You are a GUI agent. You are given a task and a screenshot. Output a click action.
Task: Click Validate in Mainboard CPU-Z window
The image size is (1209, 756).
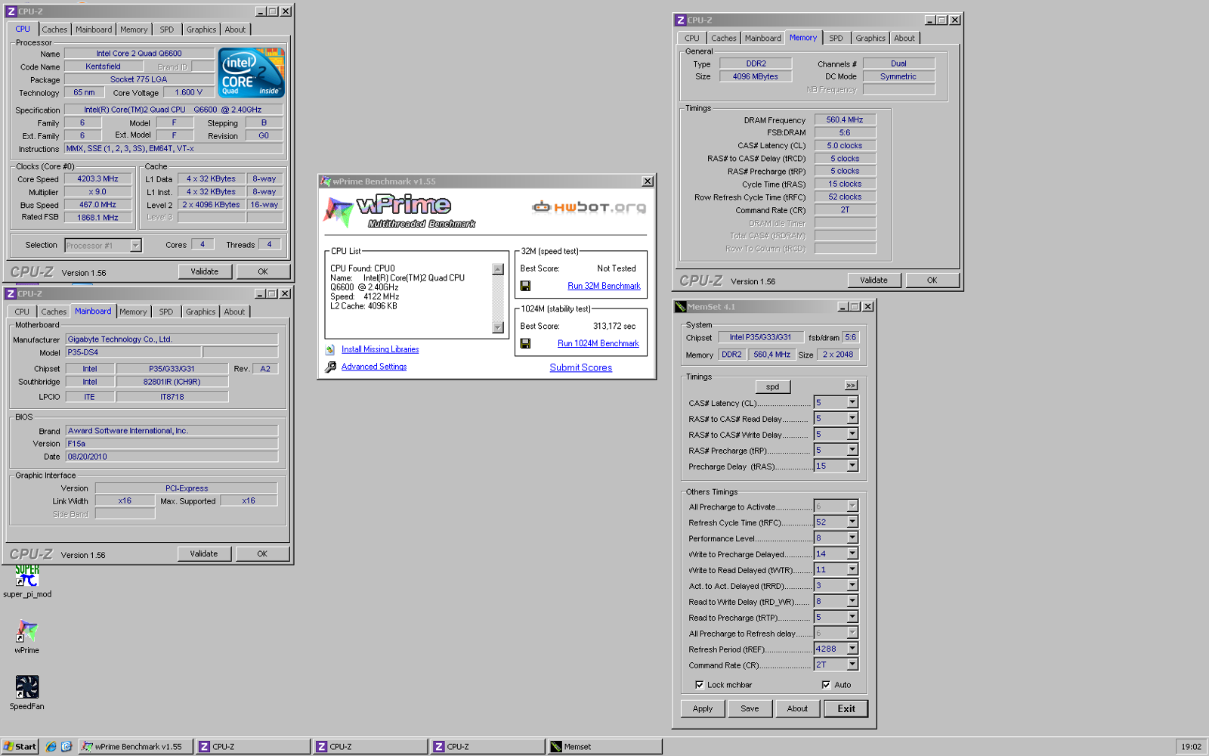[x=204, y=553]
